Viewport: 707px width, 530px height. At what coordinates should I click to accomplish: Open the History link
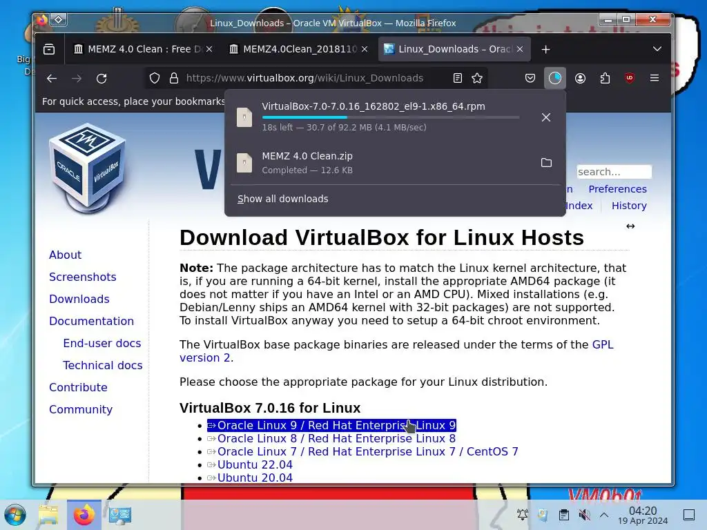[629, 206]
